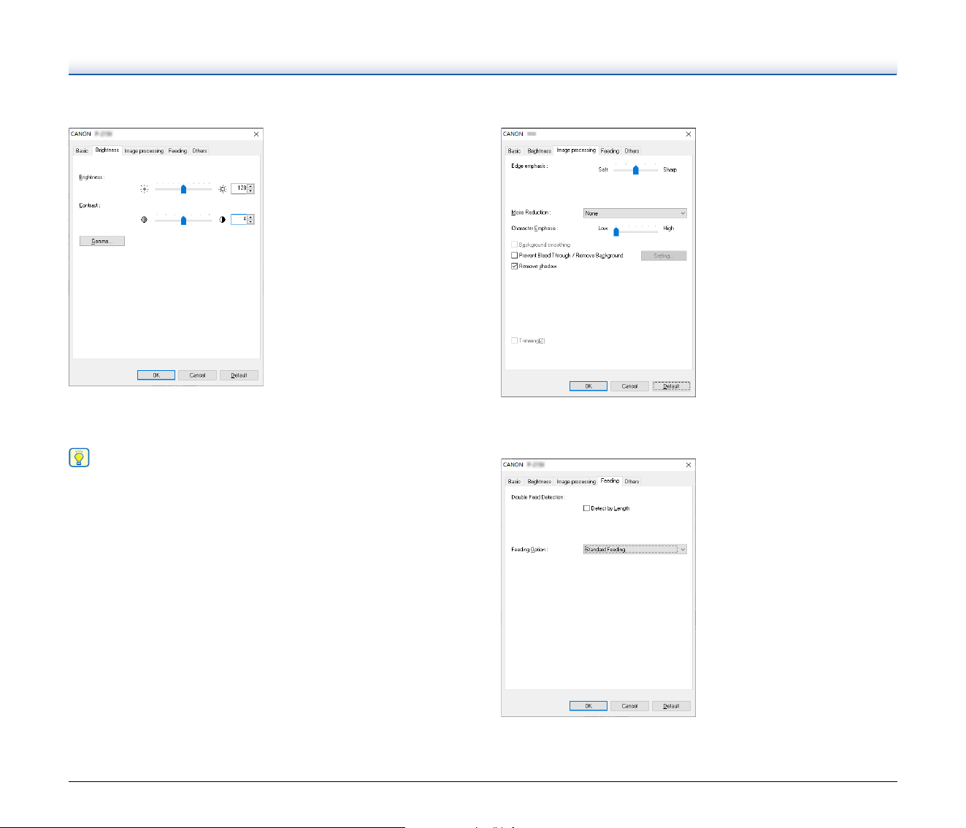Increase brightness value with up spinner arrow
Viewport: 966px width, 828px height.
(251, 186)
